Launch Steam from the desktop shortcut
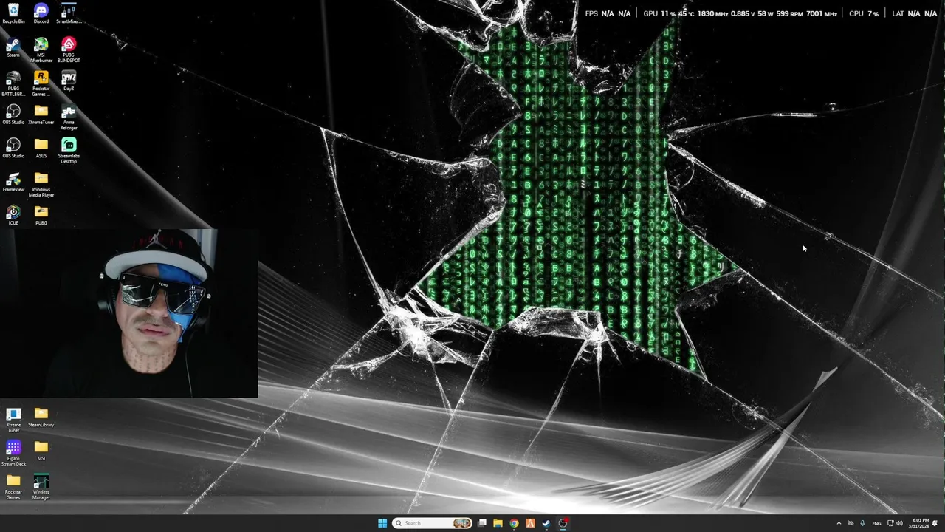 (x=13, y=47)
